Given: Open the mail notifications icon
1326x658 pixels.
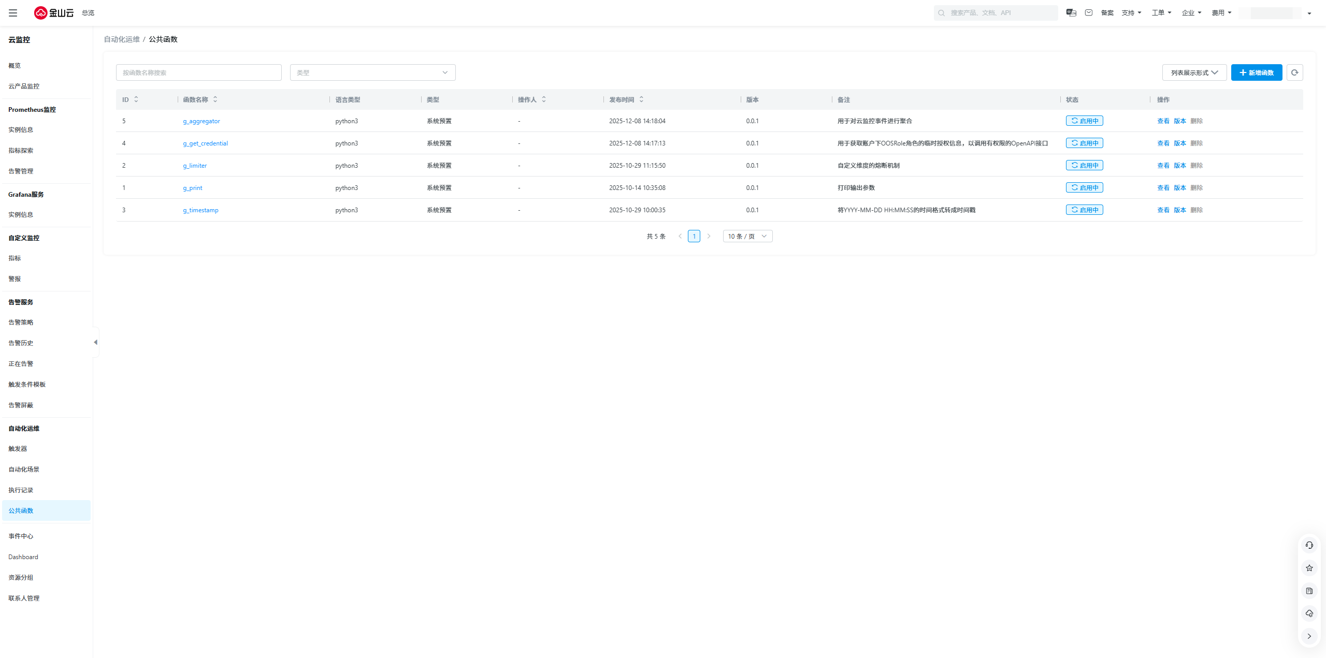Looking at the screenshot, I should coord(1089,13).
